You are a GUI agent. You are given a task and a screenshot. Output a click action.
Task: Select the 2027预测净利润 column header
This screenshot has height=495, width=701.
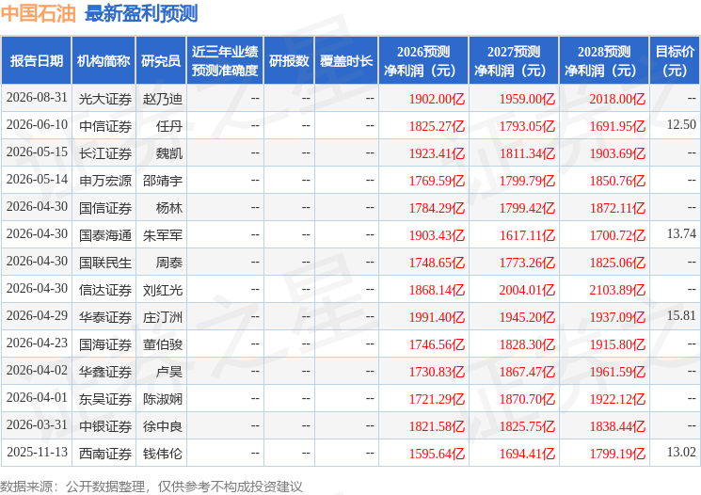[514, 61]
